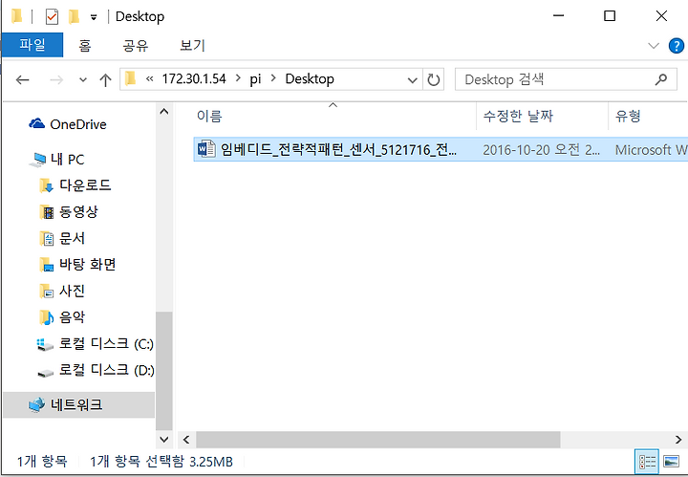Click the 음악 folder icon
The height and width of the screenshot is (477, 688).
click(47, 317)
